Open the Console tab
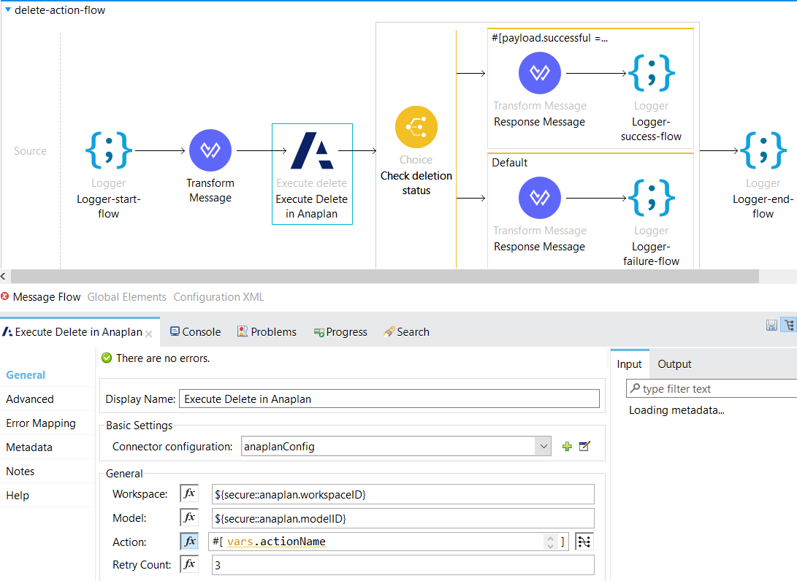 click(195, 331)
